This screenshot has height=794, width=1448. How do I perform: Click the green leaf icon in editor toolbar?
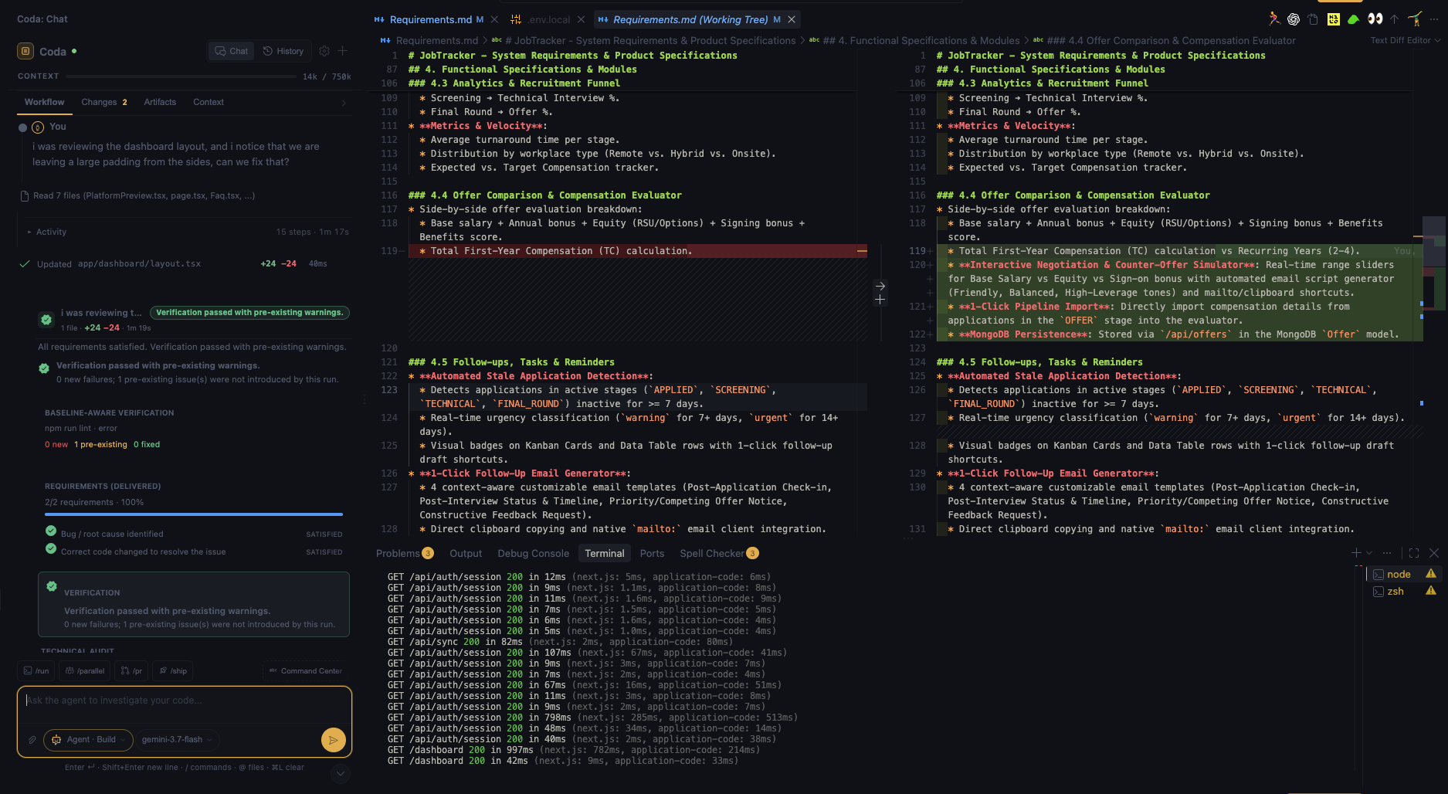pos(1354,19)
